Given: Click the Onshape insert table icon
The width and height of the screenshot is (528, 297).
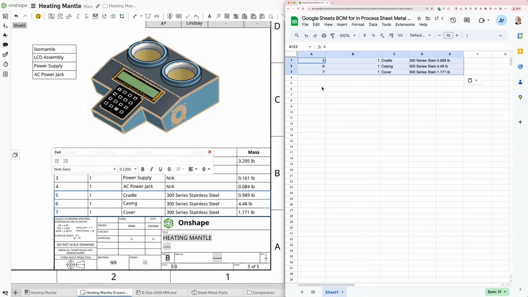Looking at the screenshot, I should pyautogui.click(x=227, y=16).
